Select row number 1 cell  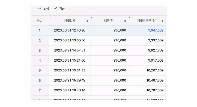click(40, 30)
